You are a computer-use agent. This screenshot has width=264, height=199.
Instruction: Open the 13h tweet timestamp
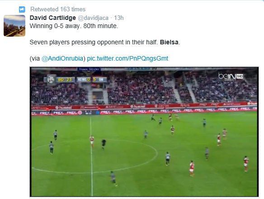pyautogui.click(x=119, y=18)
